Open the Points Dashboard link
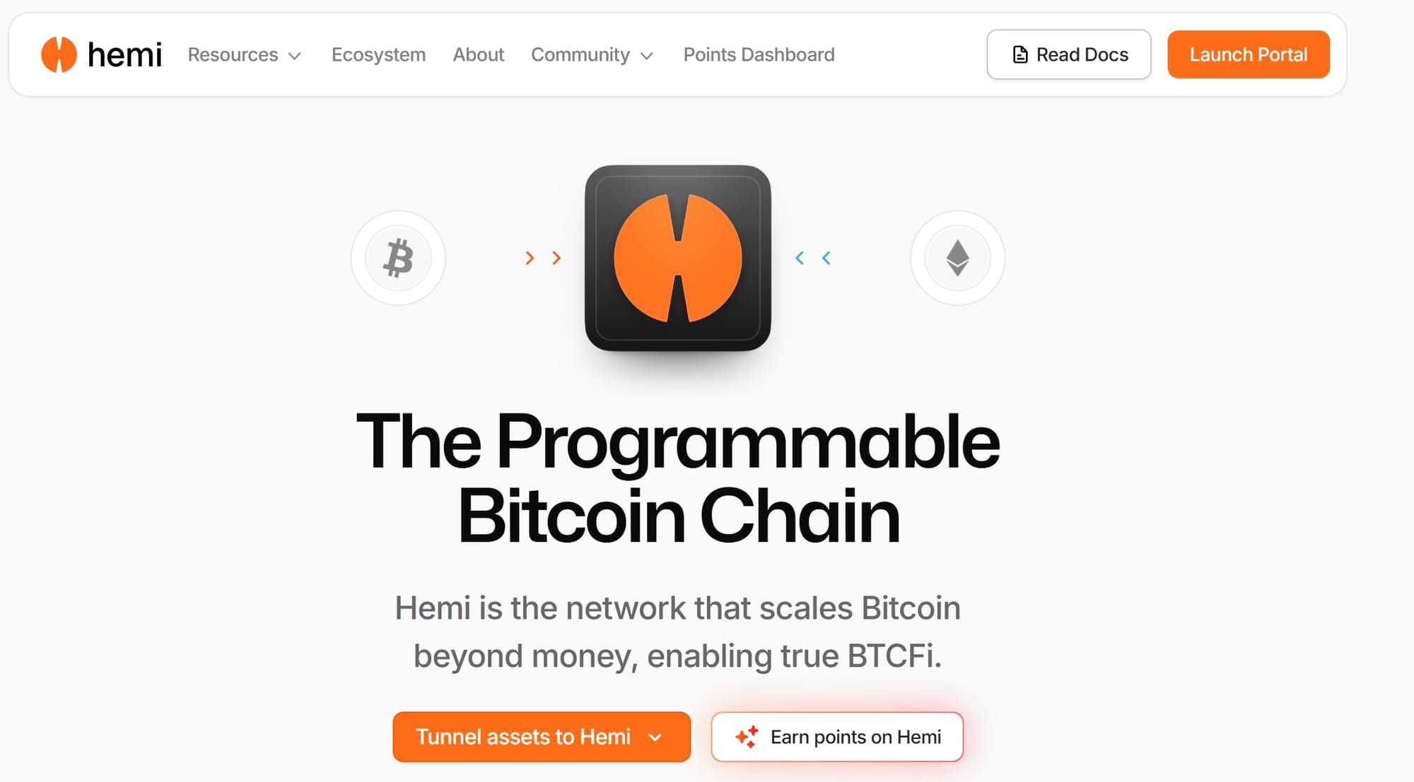The width and height of the screenshot is (1414, 782). [759, 54]
